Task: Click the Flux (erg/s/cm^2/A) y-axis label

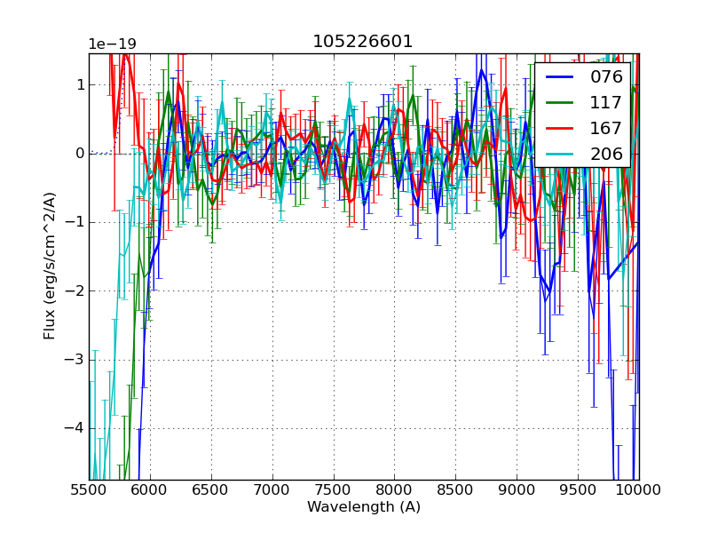Action: click(x=51, y=266)
